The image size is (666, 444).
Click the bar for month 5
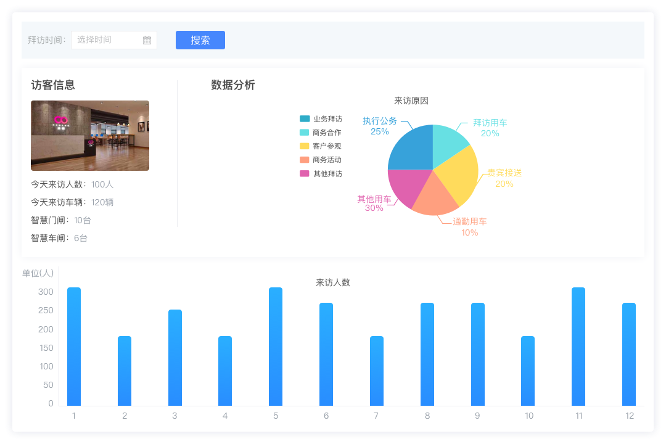[x=276, y=347]
